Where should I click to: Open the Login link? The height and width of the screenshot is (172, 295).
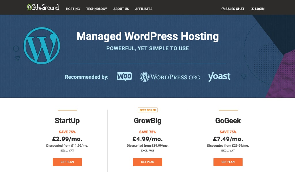pyautogui.click(x=260, y=9)
